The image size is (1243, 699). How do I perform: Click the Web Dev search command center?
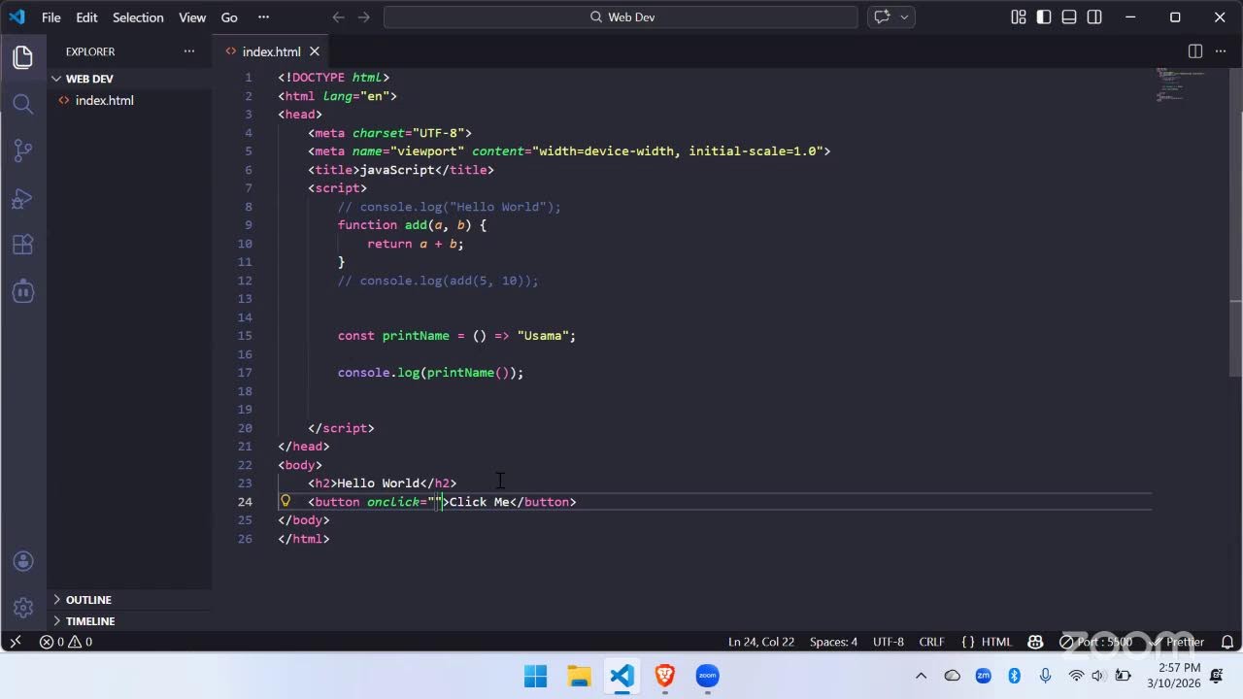click(621, 17)
